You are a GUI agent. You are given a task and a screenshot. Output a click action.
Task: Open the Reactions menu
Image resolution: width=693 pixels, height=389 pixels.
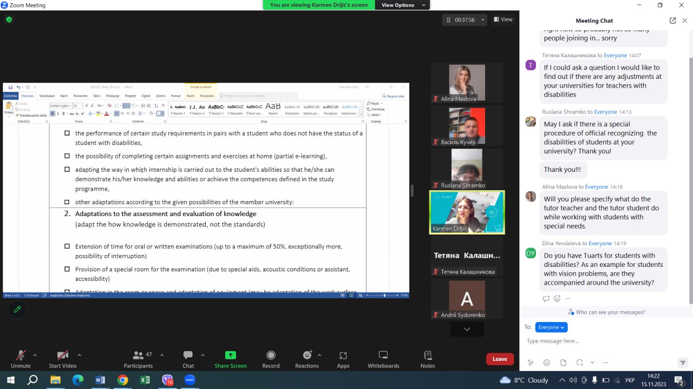[307, 356]
